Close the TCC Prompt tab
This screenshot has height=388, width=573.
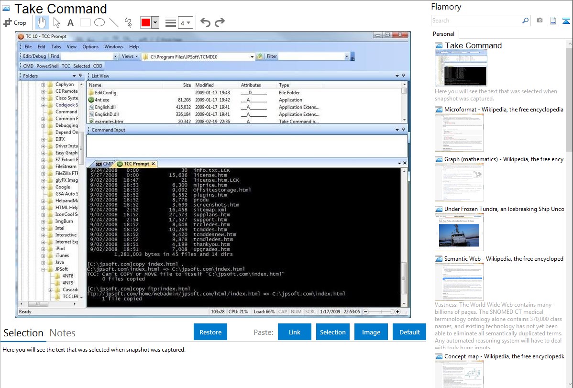coord(154,164)
